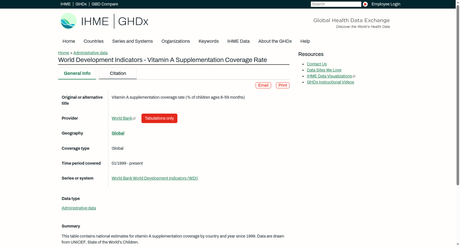Image resolution: width=460 pixels, height=247 pixels.
Task: Open World Bank World Development Indicators (WDI) link
Action: pos(155,178)
